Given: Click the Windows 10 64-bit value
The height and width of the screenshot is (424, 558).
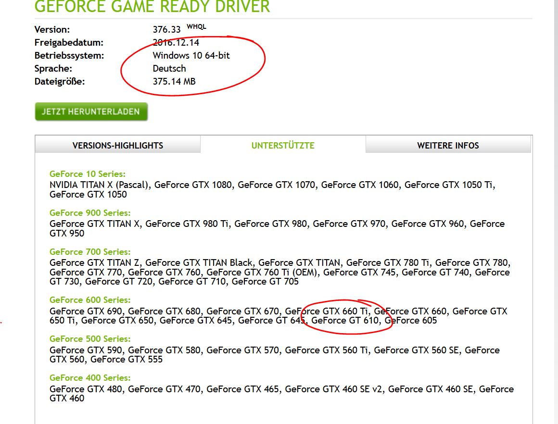Looking at the screenshot, I should (191, 55).
